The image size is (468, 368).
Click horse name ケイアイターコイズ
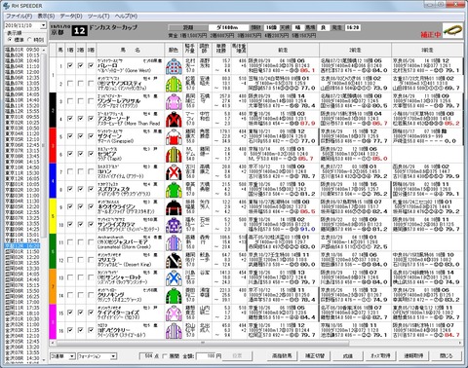119,313
